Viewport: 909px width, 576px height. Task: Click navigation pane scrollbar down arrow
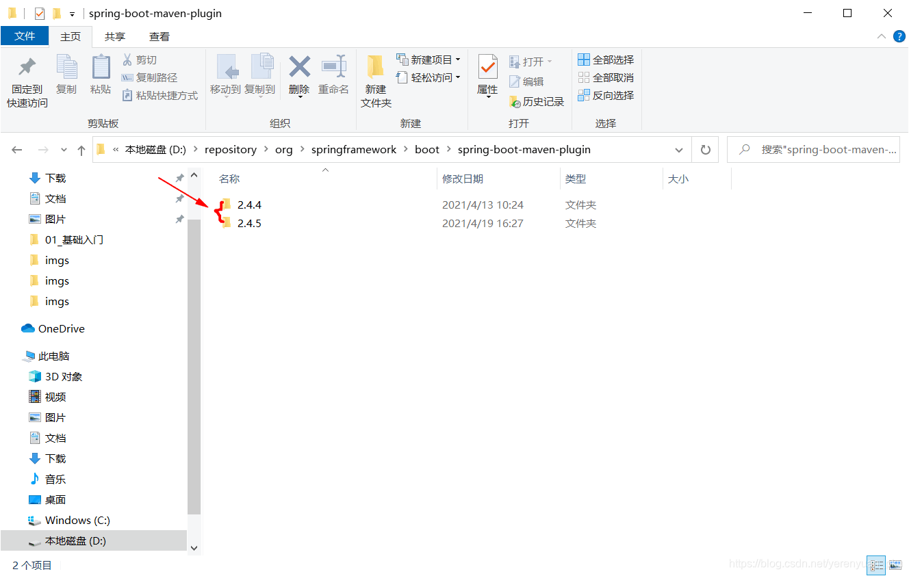(194, 548)
